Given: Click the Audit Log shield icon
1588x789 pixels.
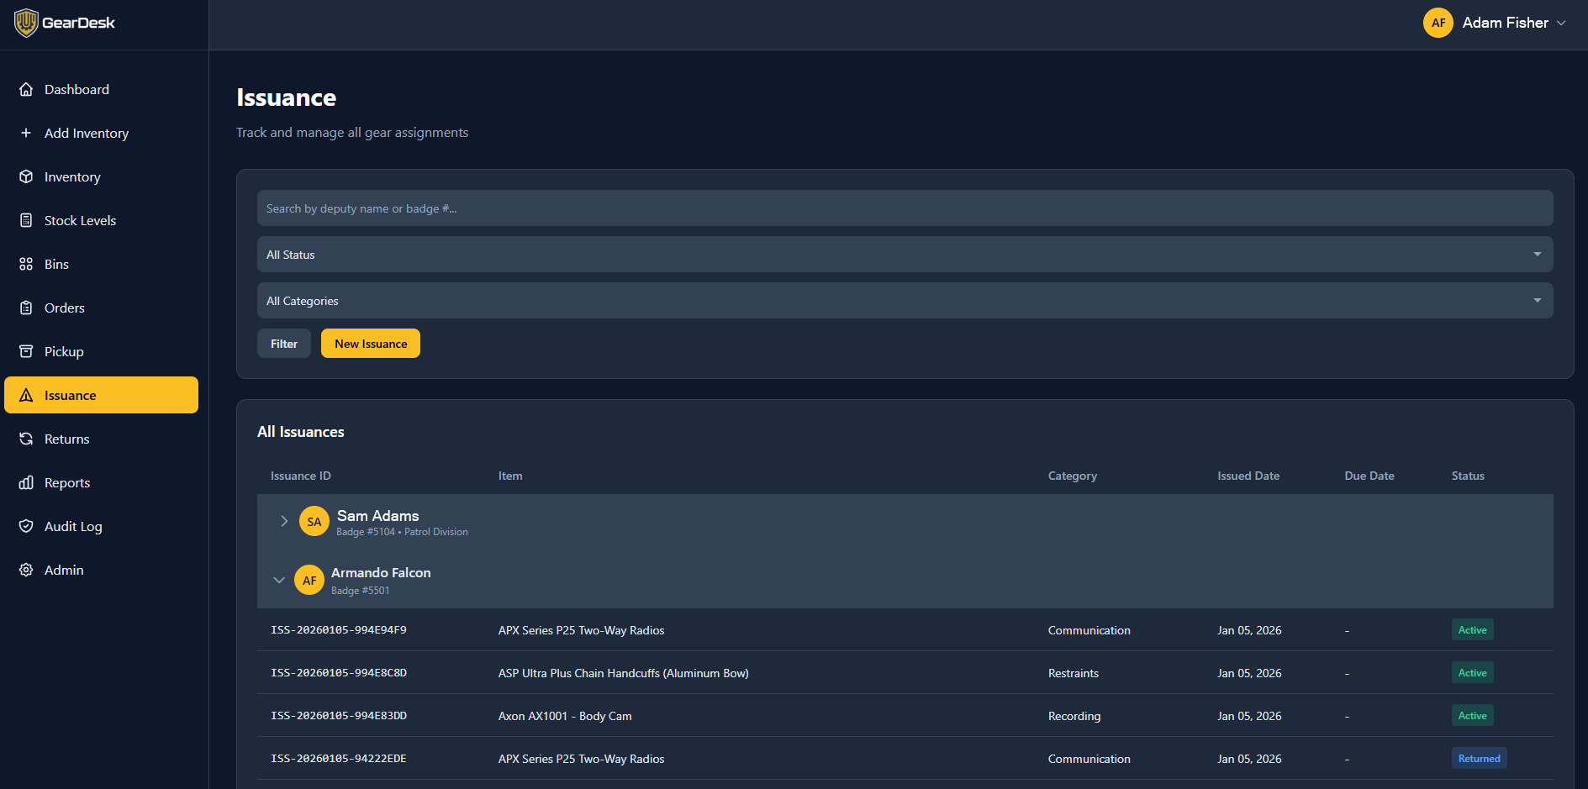Looking at the screenshot, I should click(x=26, y=527).
